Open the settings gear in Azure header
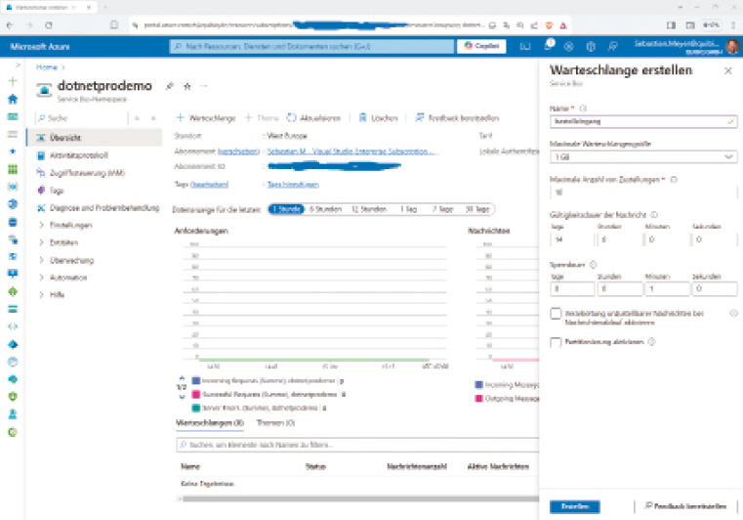Image resolution: width=743 pixels, height=520 pixels. pyautogui.click(x=568, y=47)
